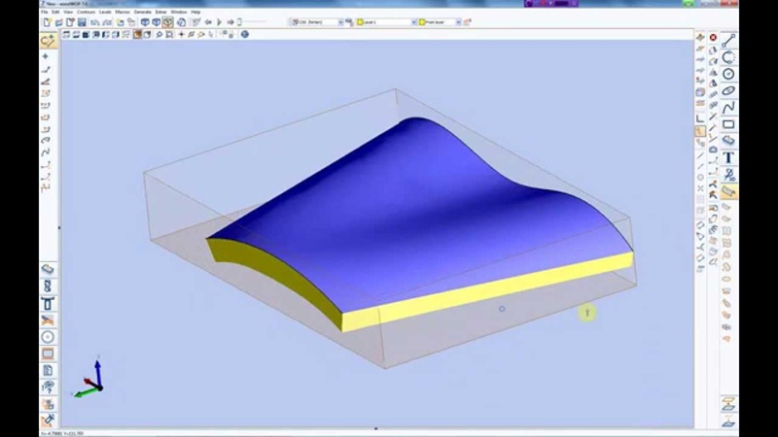Toggle the highlighted shaded view button

tap(137, 34)
